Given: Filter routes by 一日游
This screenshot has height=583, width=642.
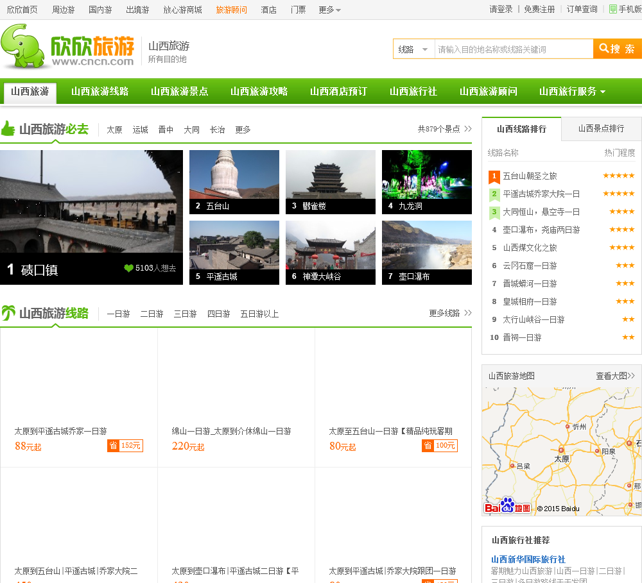Looking at the screenshot, I should (118, 314).
